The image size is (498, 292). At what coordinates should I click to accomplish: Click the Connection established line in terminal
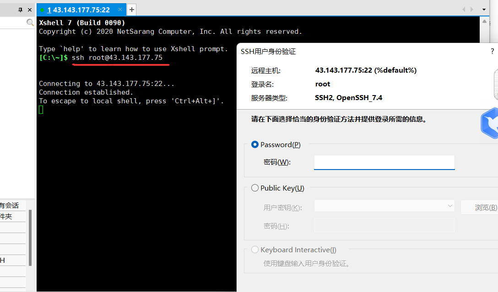point(86,92)
